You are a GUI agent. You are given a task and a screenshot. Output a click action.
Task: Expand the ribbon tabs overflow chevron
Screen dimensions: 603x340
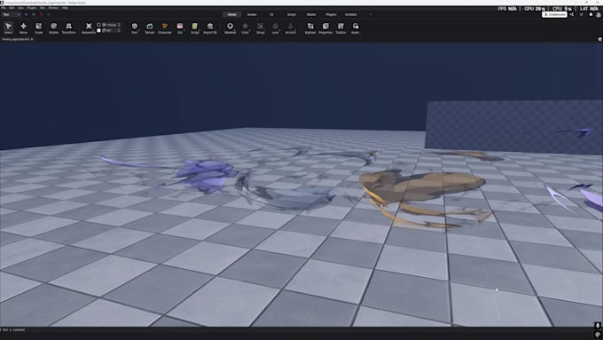pos(371,14)
